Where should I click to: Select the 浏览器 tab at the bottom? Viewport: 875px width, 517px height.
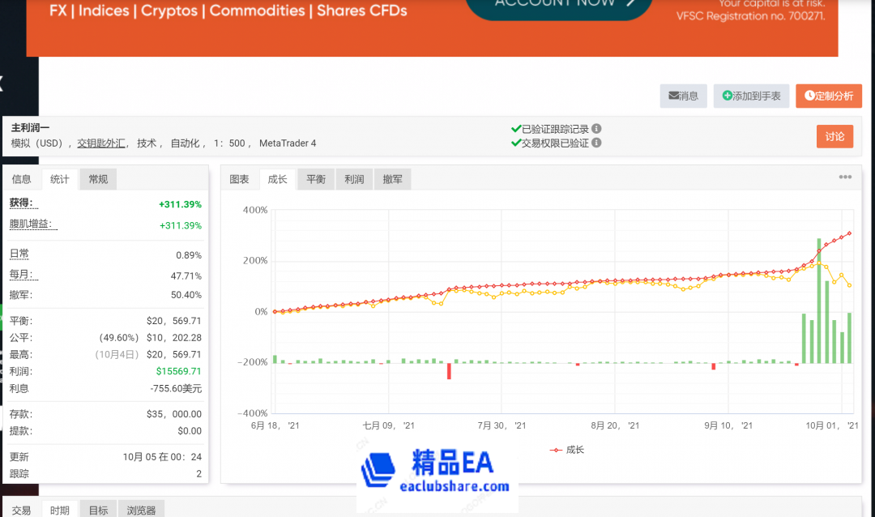click(141, 510)
